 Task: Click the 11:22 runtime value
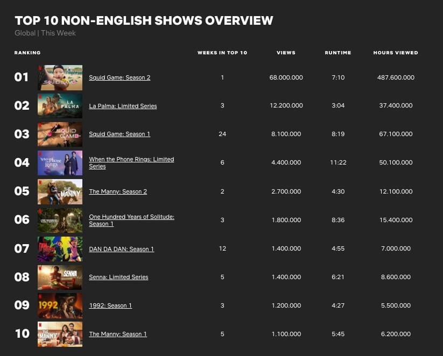click(x=338, y=162)
